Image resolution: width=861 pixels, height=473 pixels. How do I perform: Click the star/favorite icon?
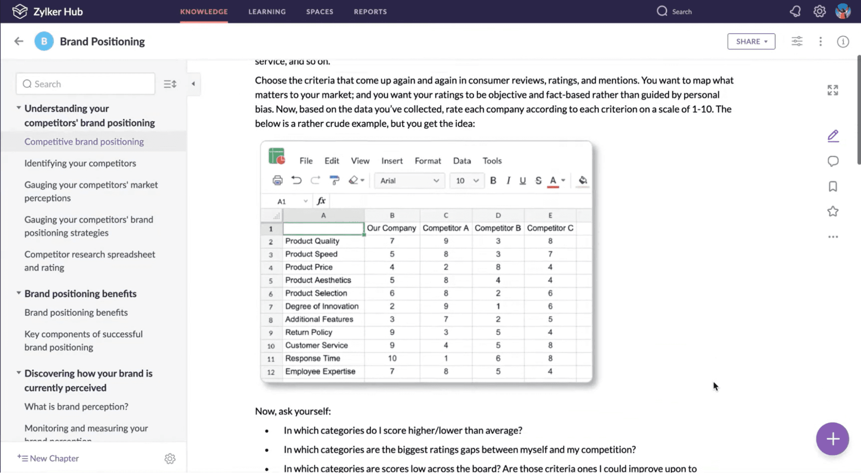click(833, 211)
